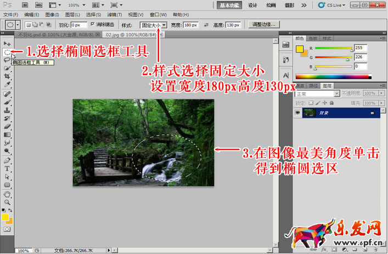Hide the 背景 layer with eye icon
The height and width of the screenshot is (254, 388).
297,113
